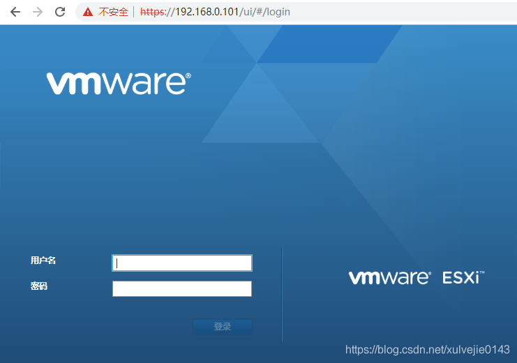The height and width of the screenshot is (363, 517).
Task: Click the large vmware logo
Action: tap(119, 84)
